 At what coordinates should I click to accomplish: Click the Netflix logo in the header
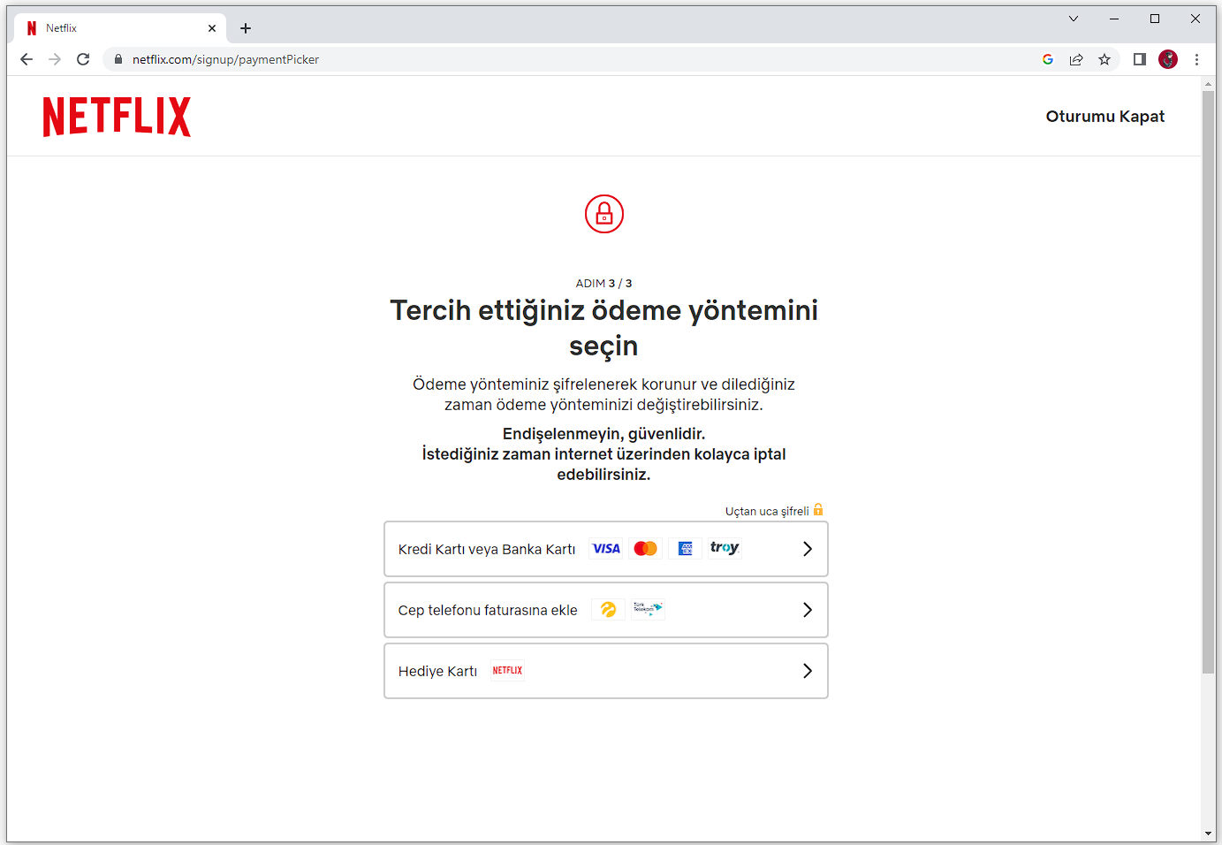117,117
